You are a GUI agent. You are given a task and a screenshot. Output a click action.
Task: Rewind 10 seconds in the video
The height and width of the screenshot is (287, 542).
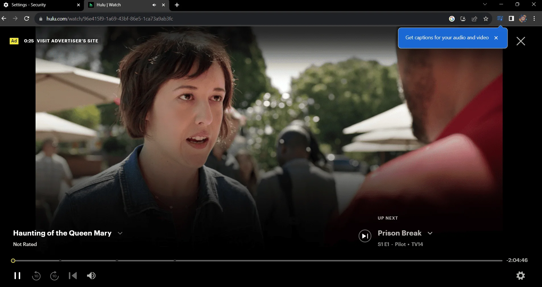(x=36, y=276)
